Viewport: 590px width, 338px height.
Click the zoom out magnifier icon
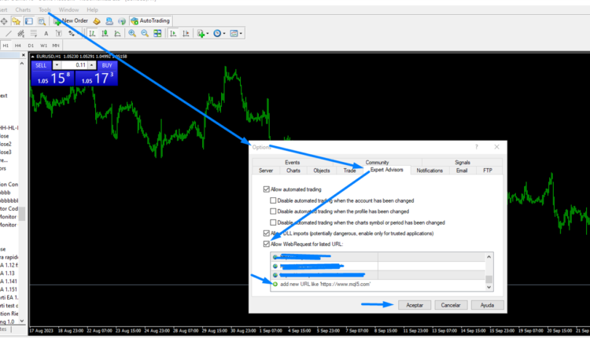(145, 34)
